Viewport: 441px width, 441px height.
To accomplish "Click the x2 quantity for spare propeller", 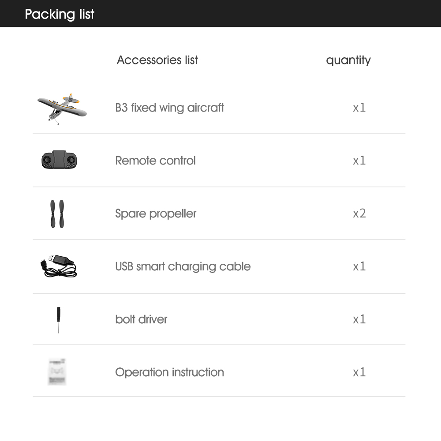I will pos(359,213).
